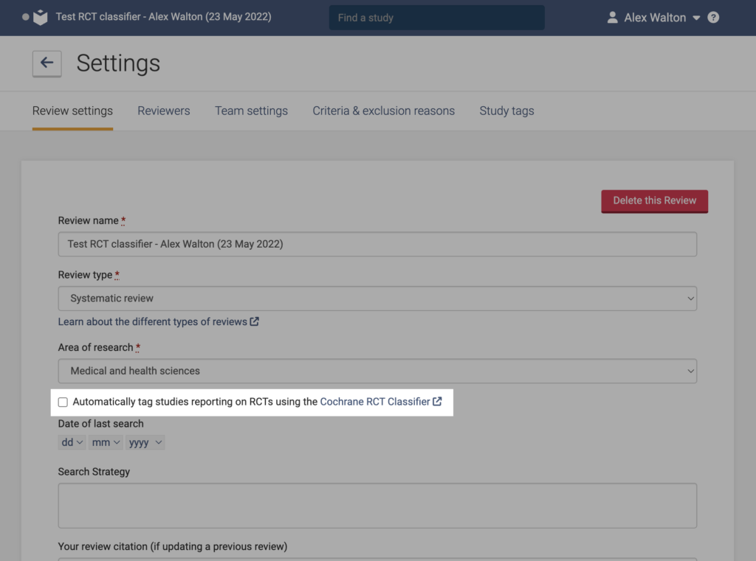This screenshot has width=756, height=561.
Task: Enable automatic RCT tagging checkbox
Action: 63,402
